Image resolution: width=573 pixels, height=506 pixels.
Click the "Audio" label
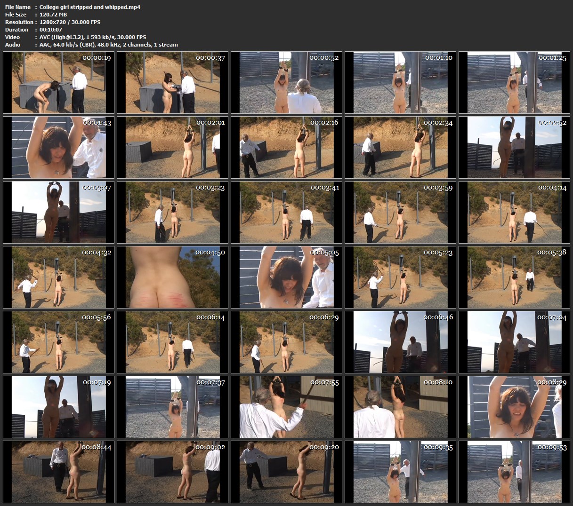pyautogui.click(x=13, y=45)
